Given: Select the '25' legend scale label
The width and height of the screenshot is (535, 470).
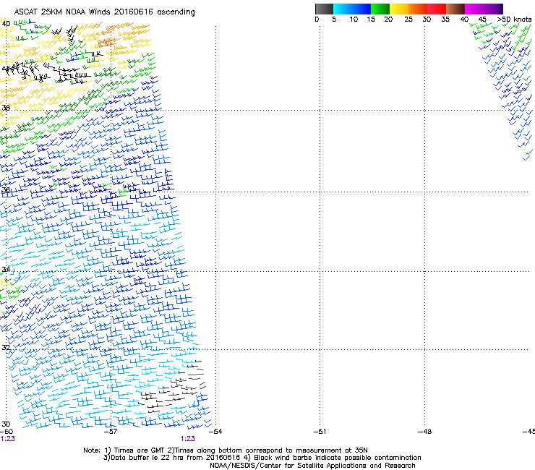Looking at the screenshot, I should [408, 20].
